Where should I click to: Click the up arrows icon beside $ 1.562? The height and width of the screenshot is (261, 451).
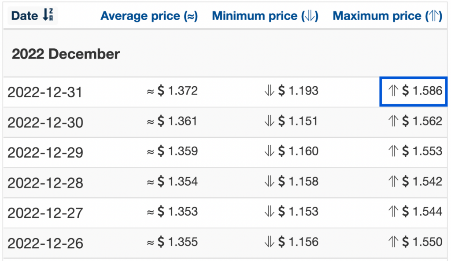click(393, 121)
